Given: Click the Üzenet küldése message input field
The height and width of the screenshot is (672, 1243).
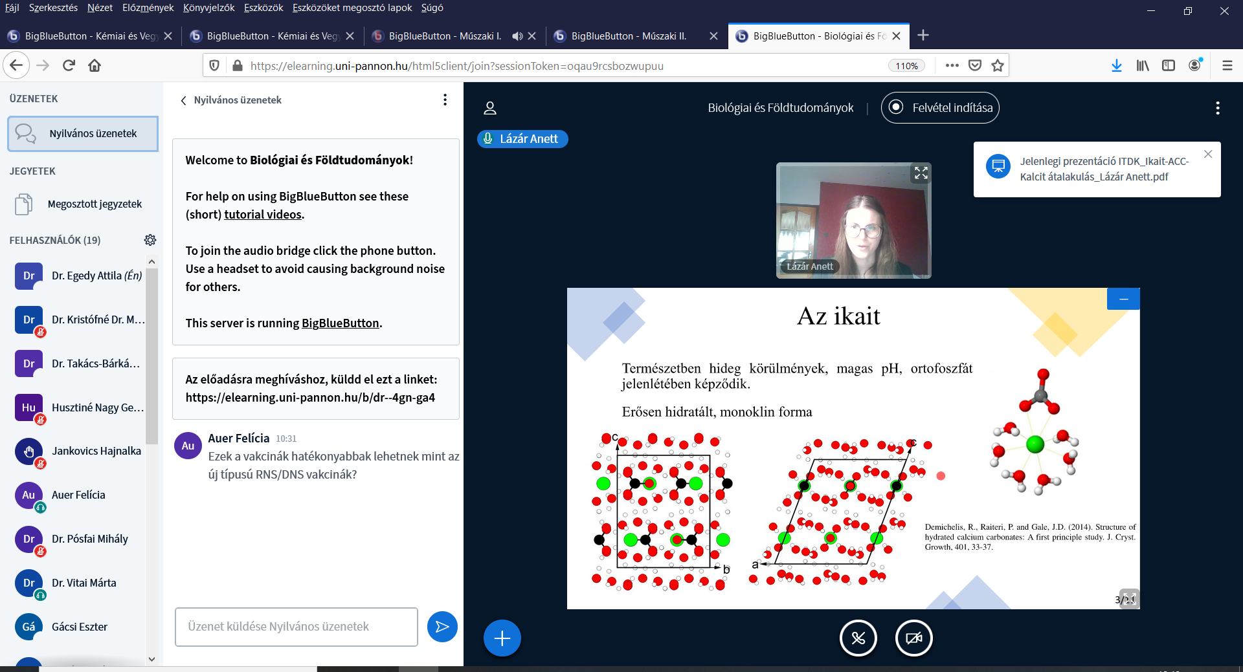Looking at the screenshot, I should [296, 627].
